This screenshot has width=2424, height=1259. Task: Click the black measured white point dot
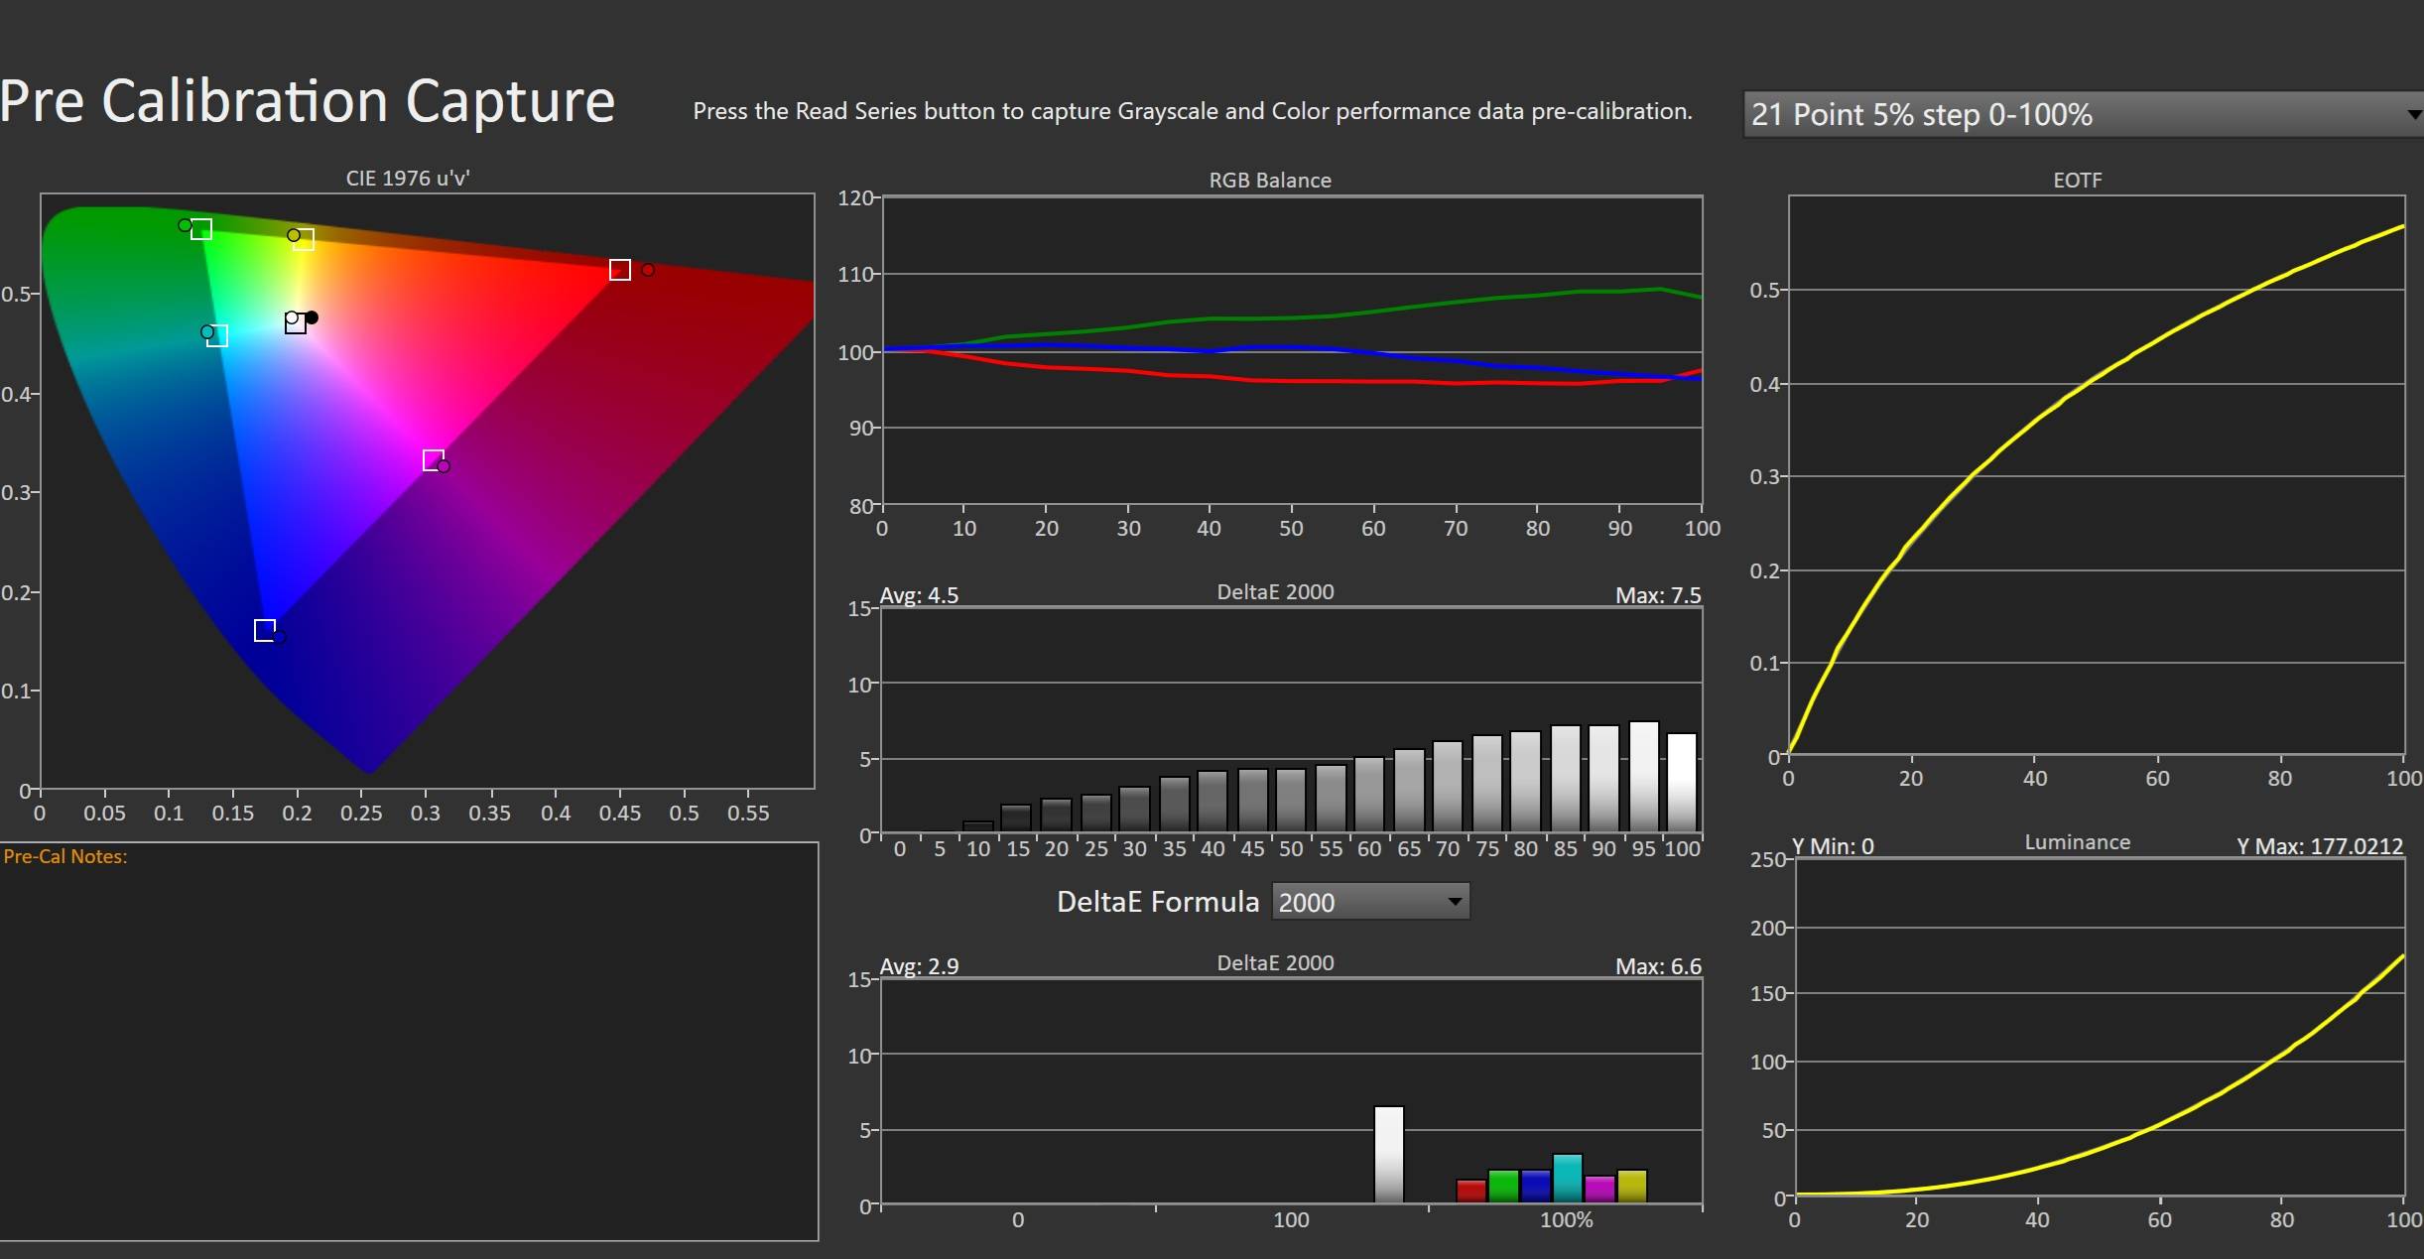tap(312, 317)
